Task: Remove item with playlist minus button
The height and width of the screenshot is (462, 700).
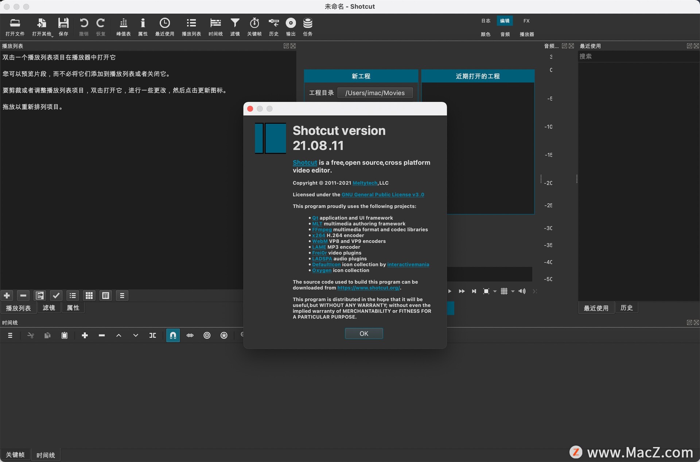Action: (x=23, y=296)
